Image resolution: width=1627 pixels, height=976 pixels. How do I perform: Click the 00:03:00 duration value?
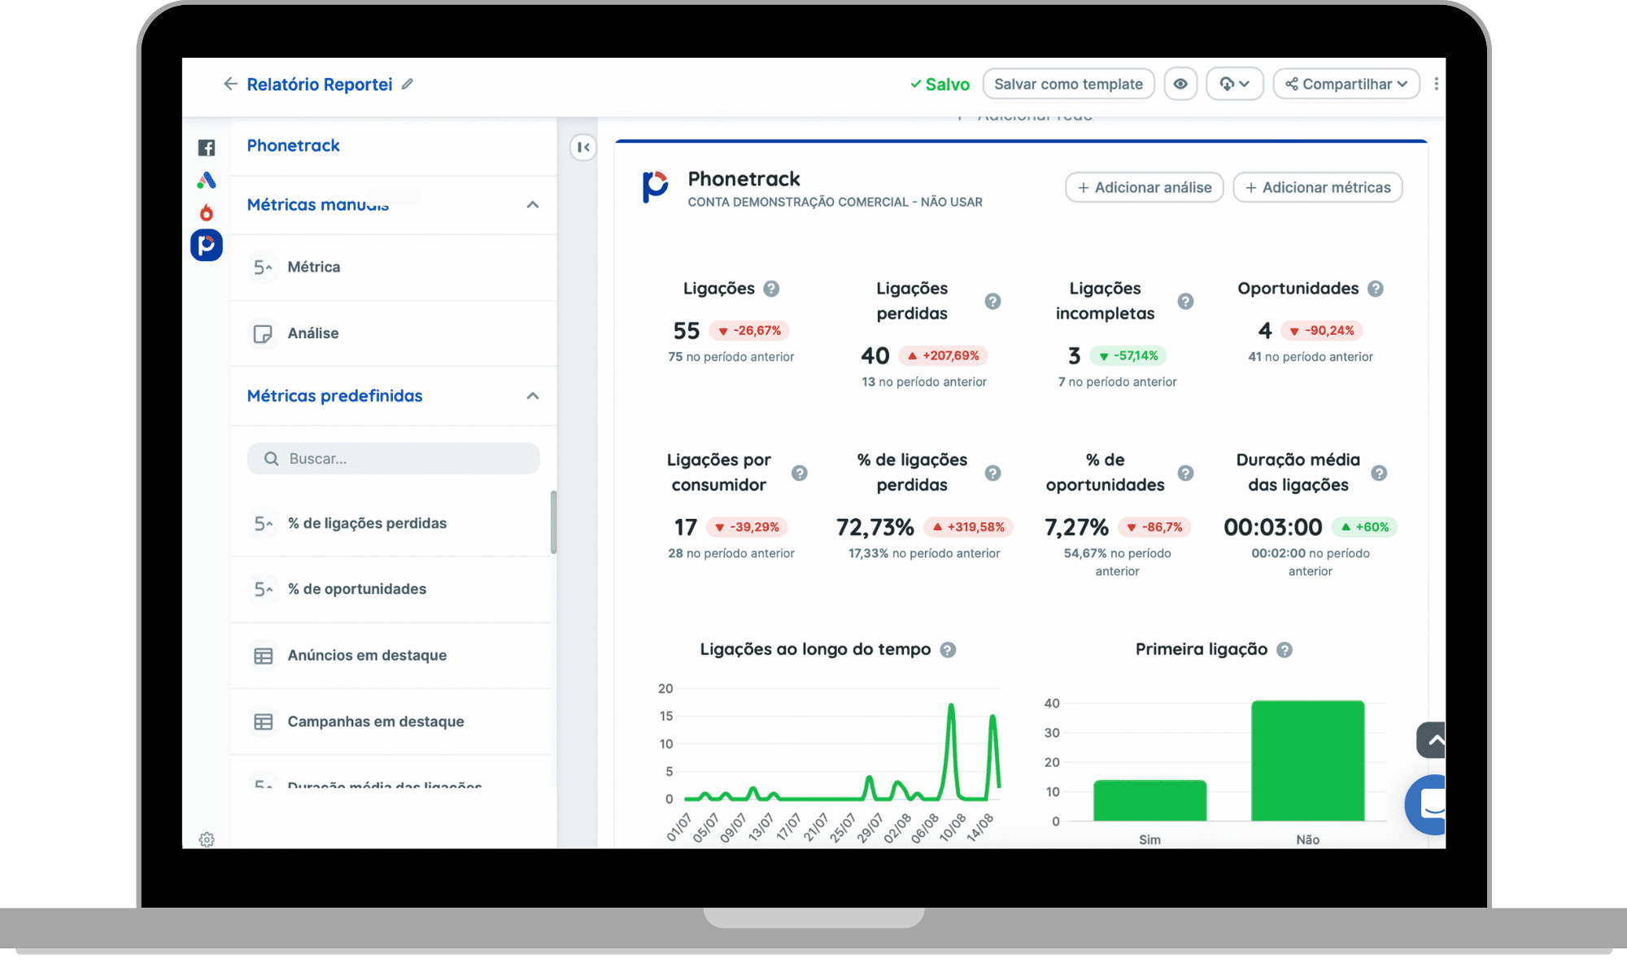(x=1273, y=527)
